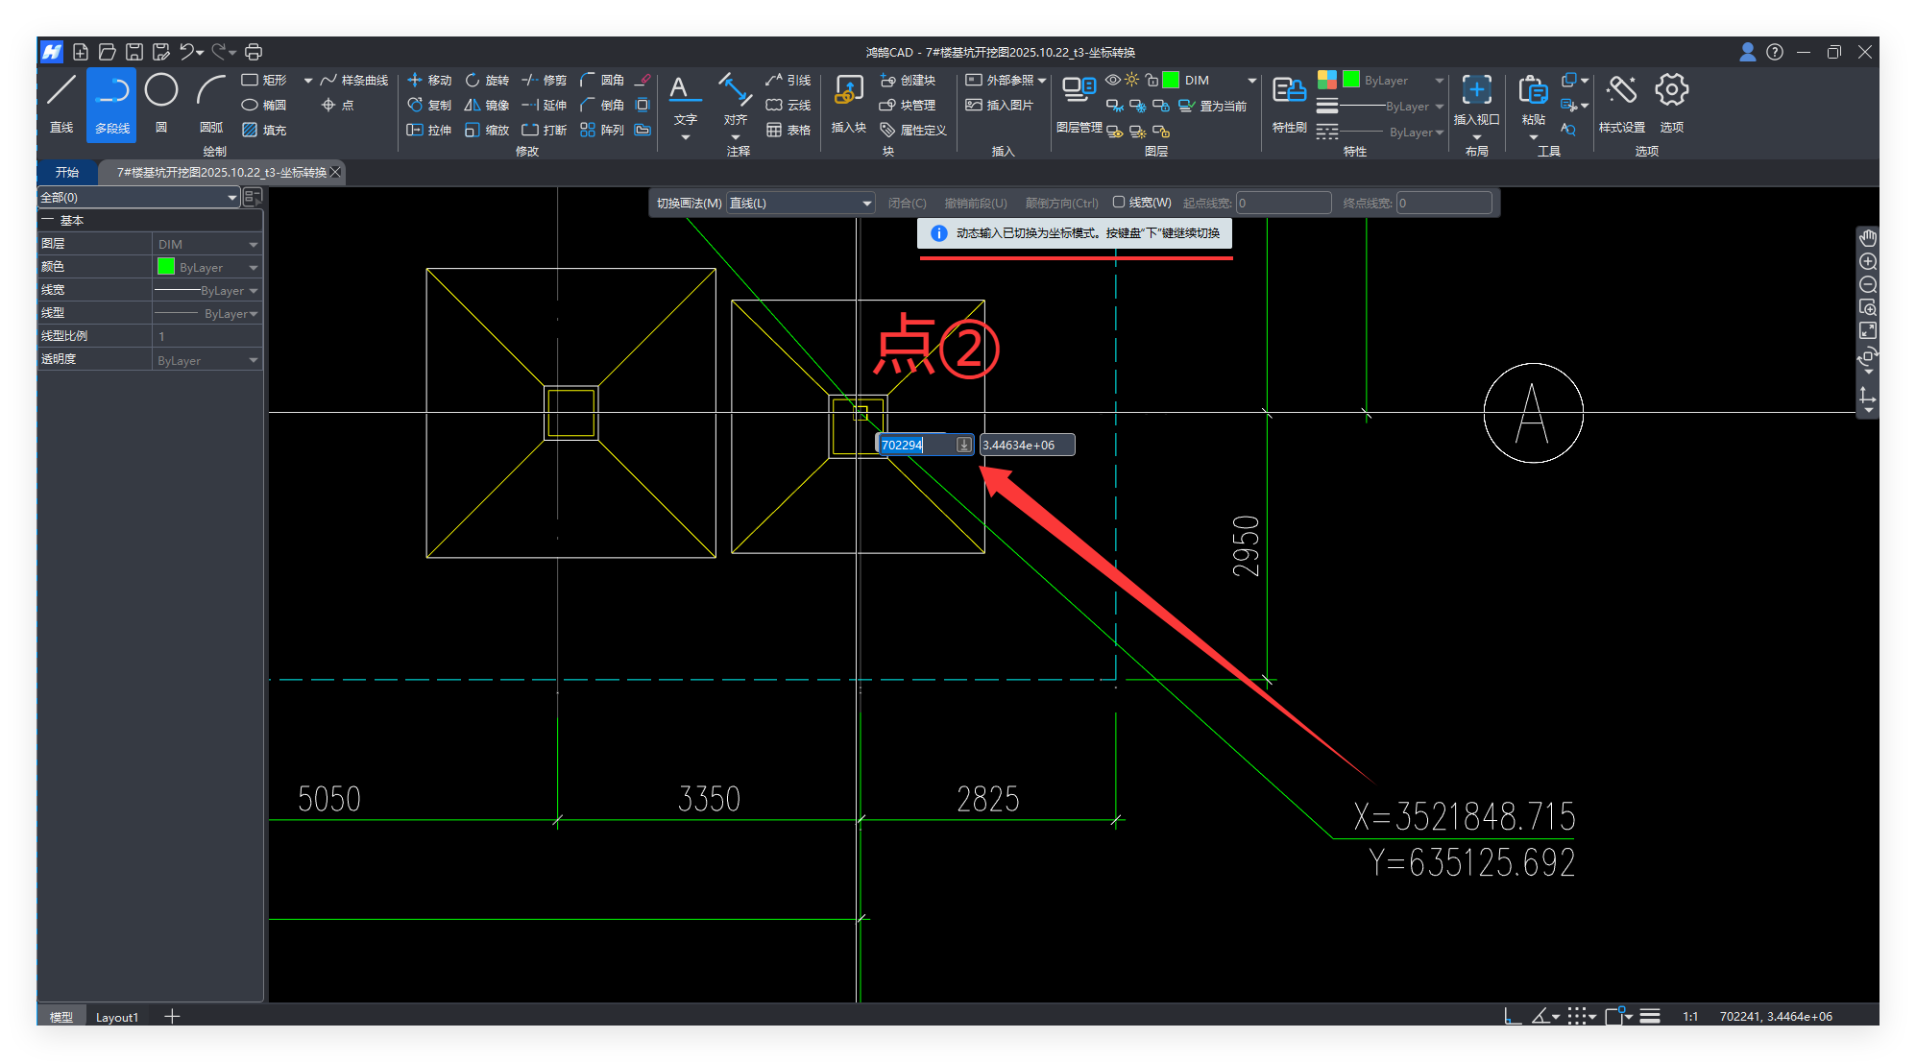Viewport: 1916px width, 1062px height.
Task: Click the pan hand icon in navigation bar
Action: tap(1867, 238)
